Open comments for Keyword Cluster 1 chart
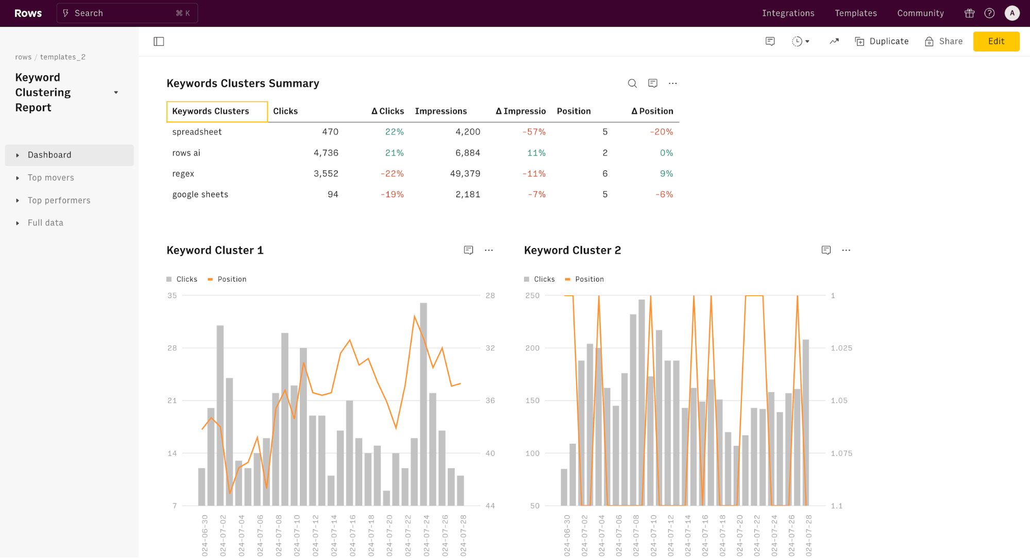The image size is (1030, 558). [x=468, y=250]
